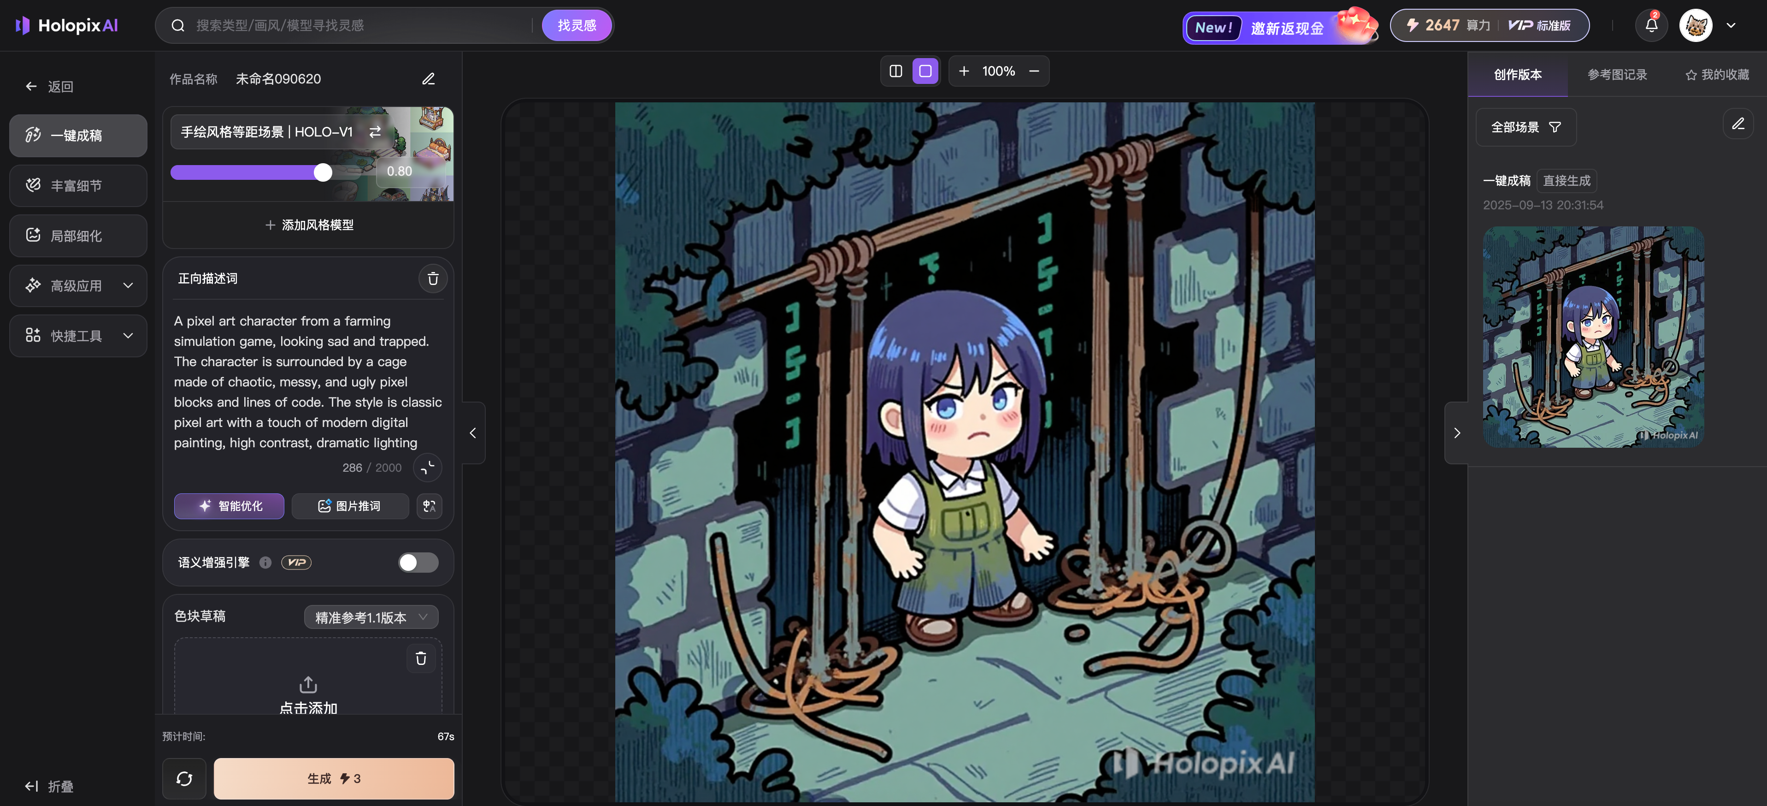This screenshot has width=1767, height=806.
Task: Open the notifications bell
Action: (1651, 26)
